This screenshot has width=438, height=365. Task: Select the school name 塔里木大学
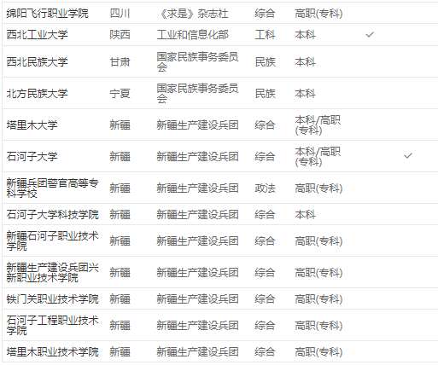(32, 125)
